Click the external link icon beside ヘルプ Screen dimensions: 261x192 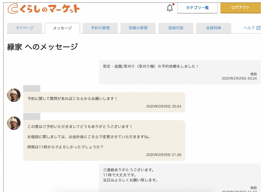pos(258,28)
